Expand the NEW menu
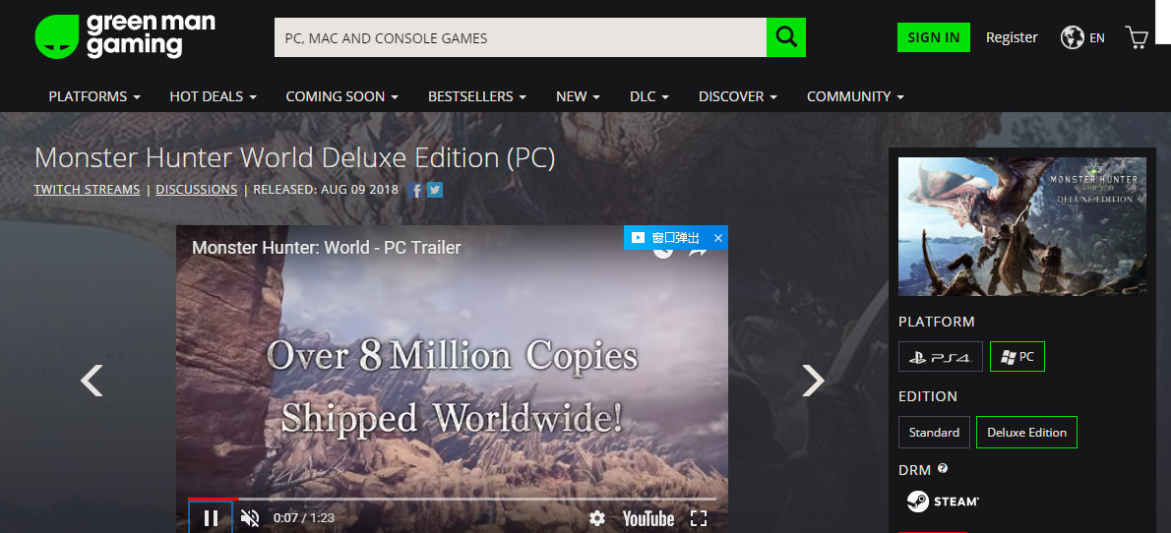Image resolution: width=1171 pixels, height=533 pixels. [578, 96]
